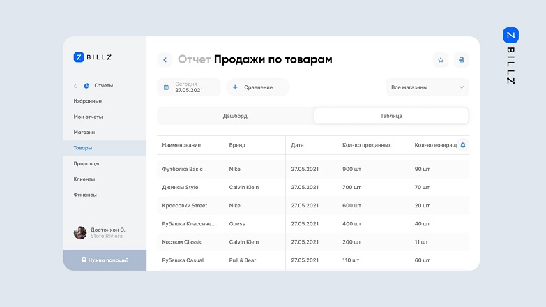Click the question mark help icon

tap(84, 260)
